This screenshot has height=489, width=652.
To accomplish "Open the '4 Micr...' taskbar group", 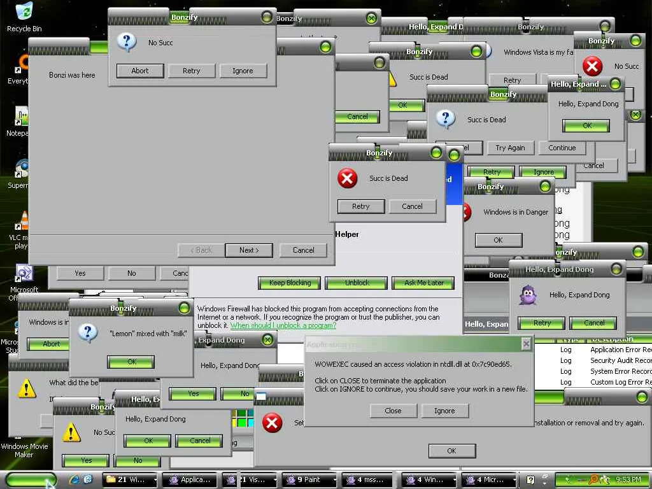I will (x=488, y=479).
